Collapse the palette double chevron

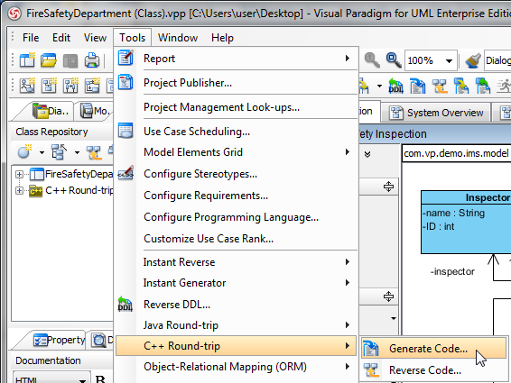[367, 154]
